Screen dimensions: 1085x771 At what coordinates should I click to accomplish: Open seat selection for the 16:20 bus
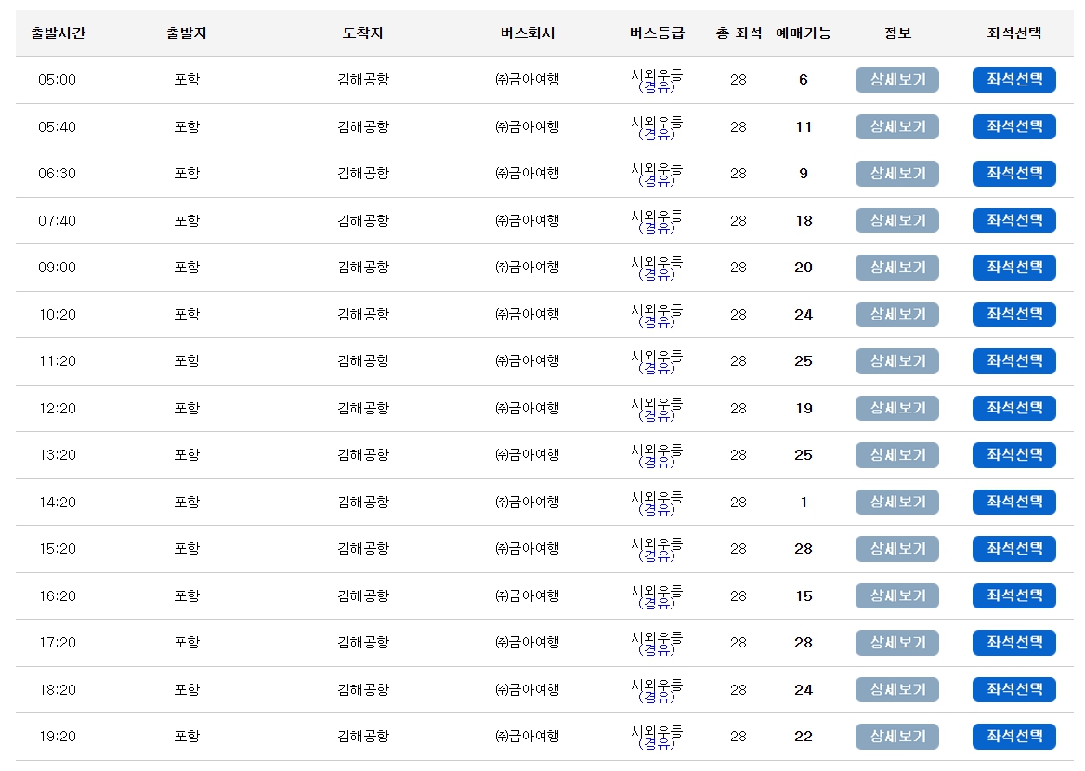tap(1013, 595)
